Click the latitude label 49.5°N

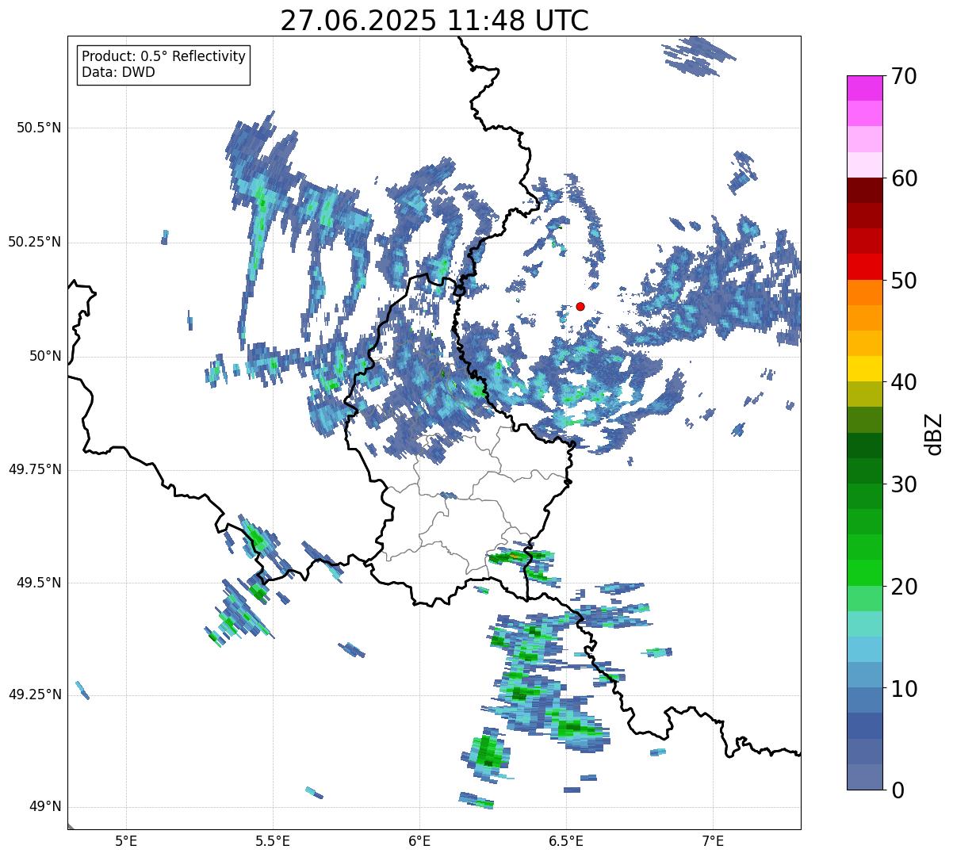39,583
